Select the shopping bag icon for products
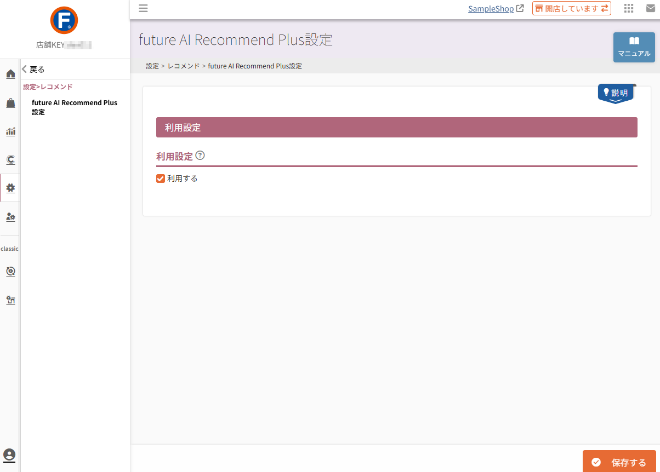Viewport: 660px width, 472px height. pos(10,102)
